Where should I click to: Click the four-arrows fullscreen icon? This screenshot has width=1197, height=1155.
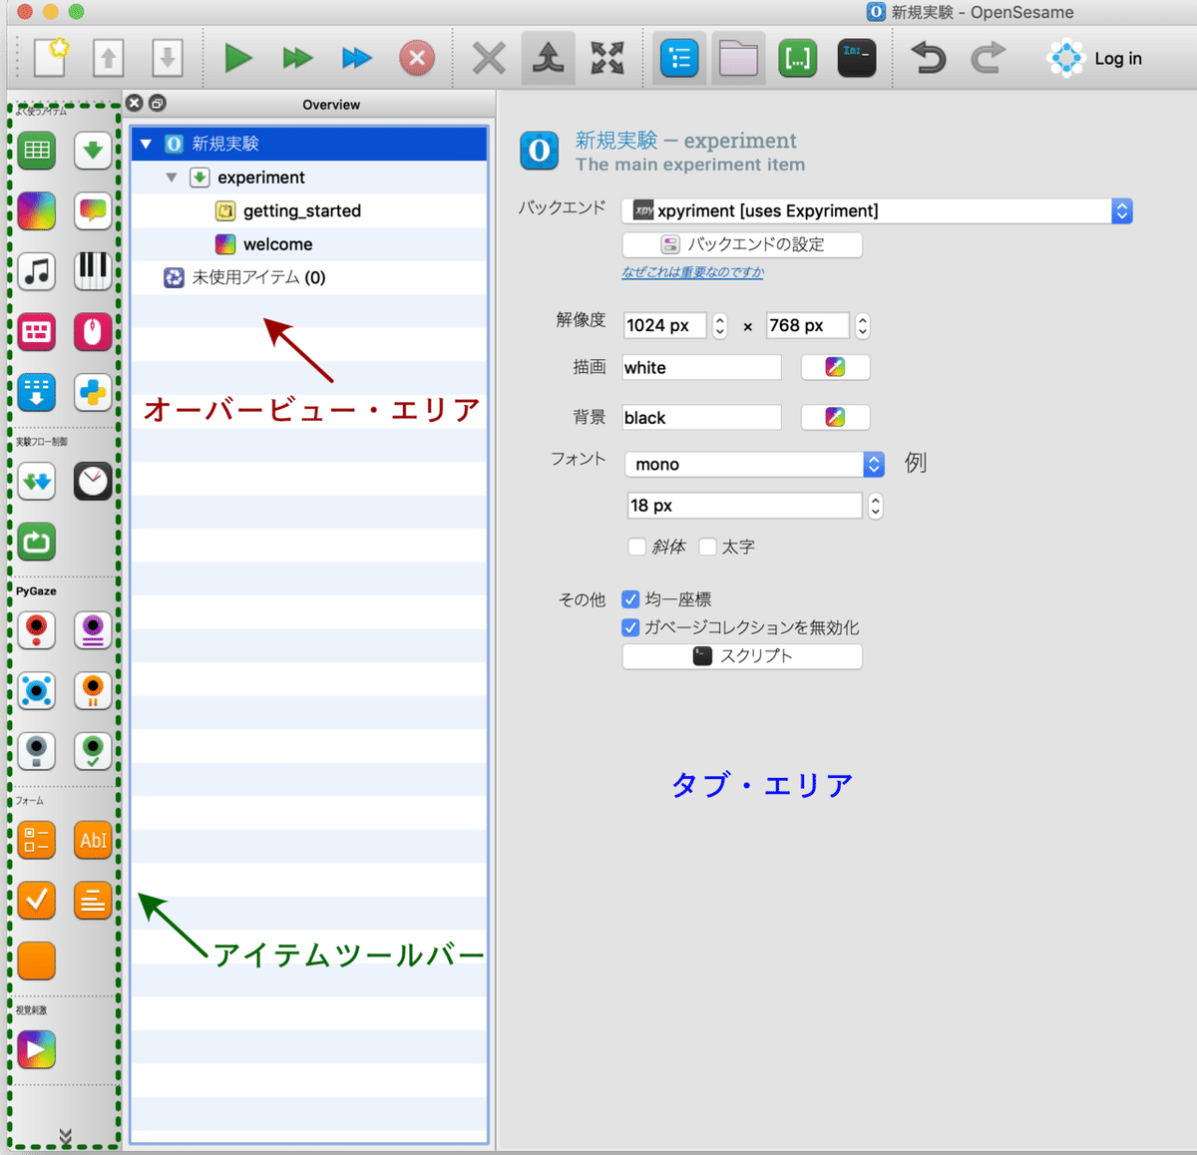[x=606, y=58]
